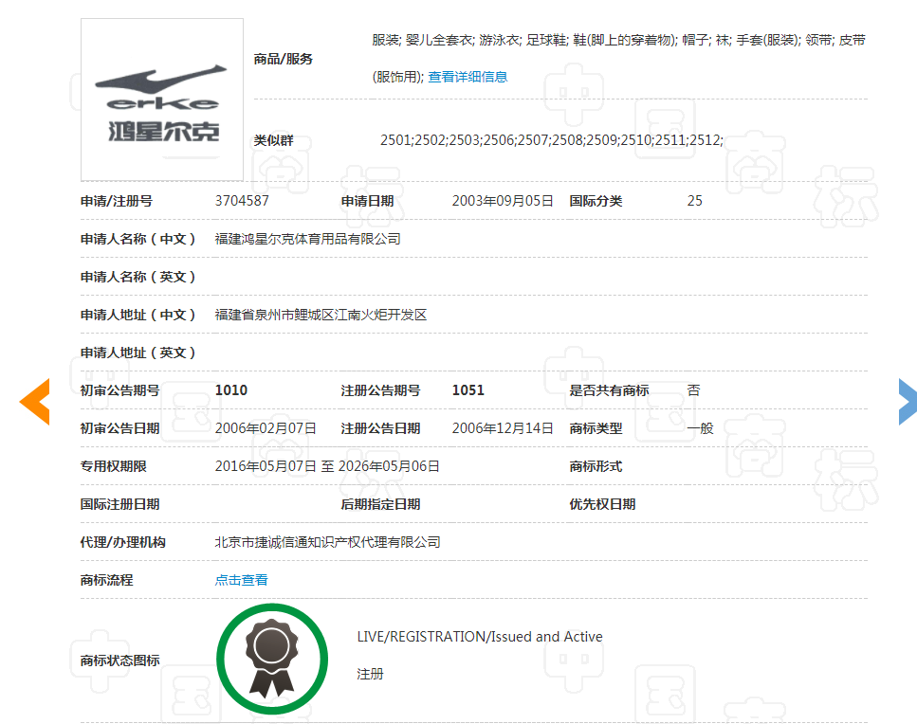
Task: Go to previous trademark with orange arrow
Action: click(35, 402)
